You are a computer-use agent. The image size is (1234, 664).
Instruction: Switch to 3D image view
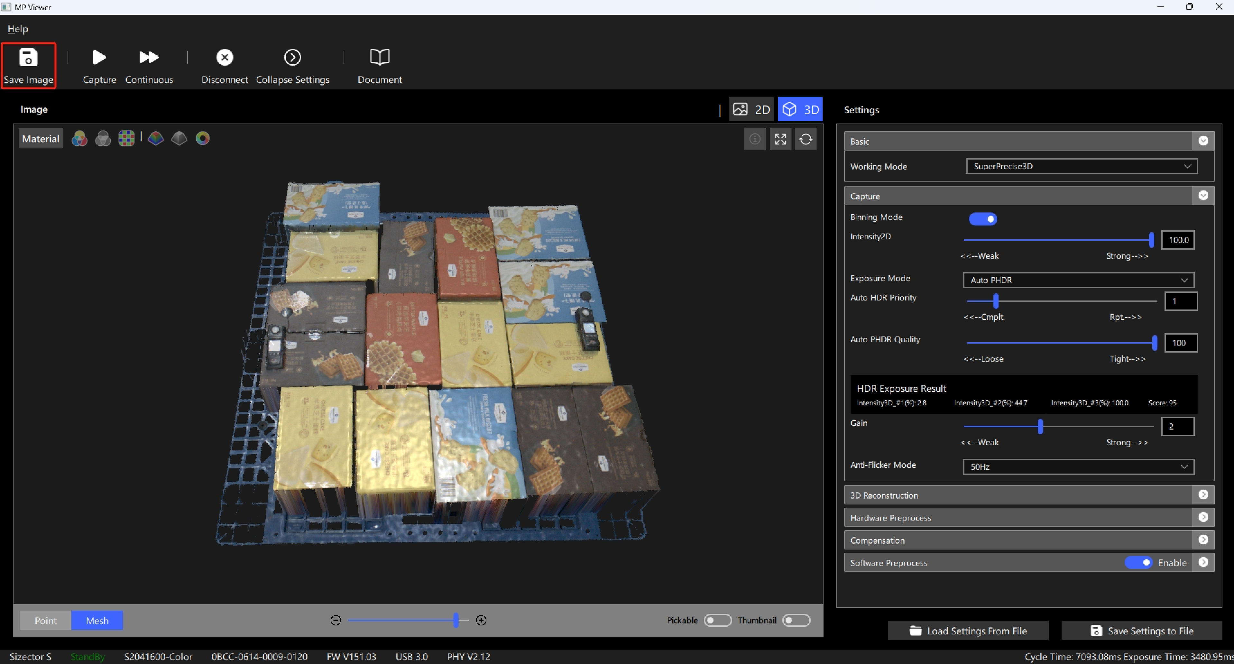click(x=800, y=109)
